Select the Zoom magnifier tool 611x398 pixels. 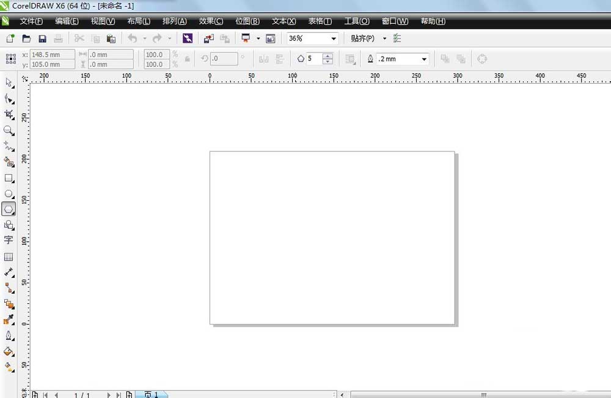[x=9, y=130]
